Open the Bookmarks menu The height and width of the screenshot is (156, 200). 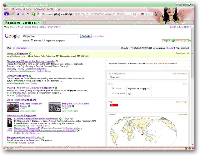tap(39, 9)
